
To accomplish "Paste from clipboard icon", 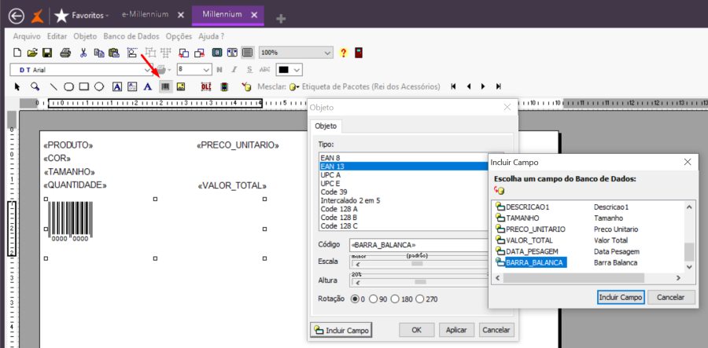I will coord(114,53).
